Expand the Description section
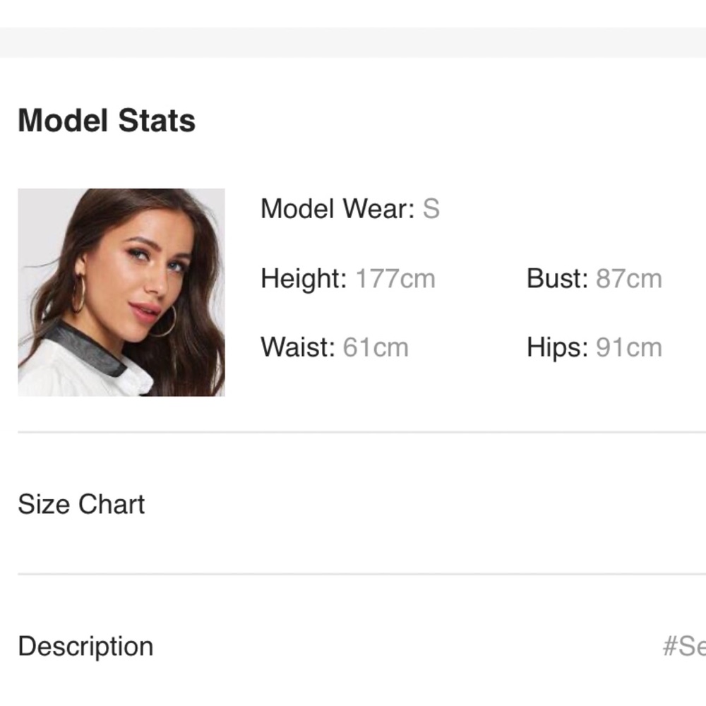 tap(85, 646)
